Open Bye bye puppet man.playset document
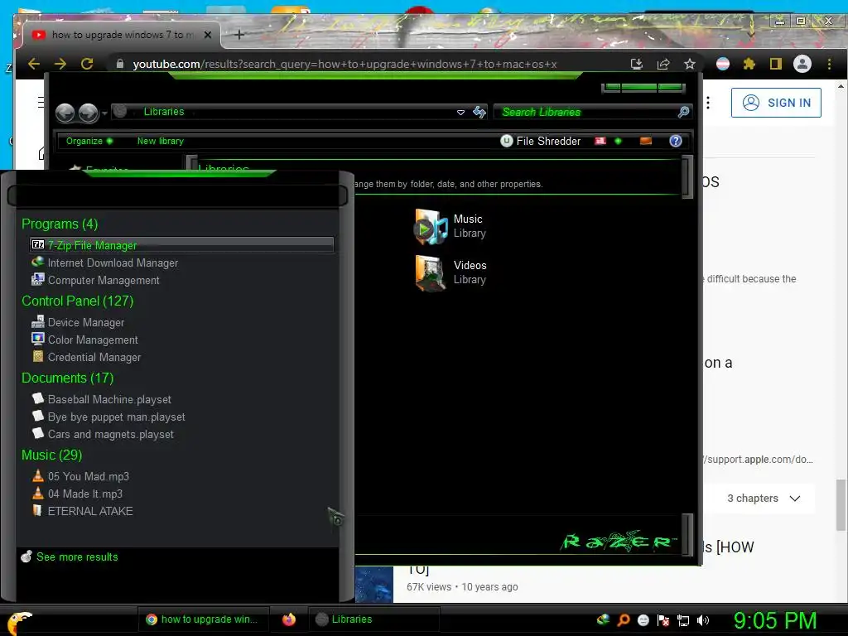This screenshot has height=636, width=848. pos(108,417)
